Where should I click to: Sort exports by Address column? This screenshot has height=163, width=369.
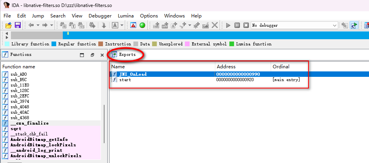pyautogui.click(x=243, y=66)
